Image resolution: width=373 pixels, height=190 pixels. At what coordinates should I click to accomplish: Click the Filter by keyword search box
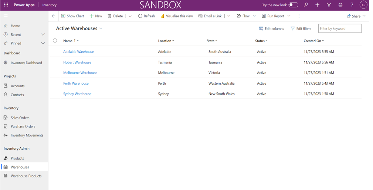click(340, 28)
